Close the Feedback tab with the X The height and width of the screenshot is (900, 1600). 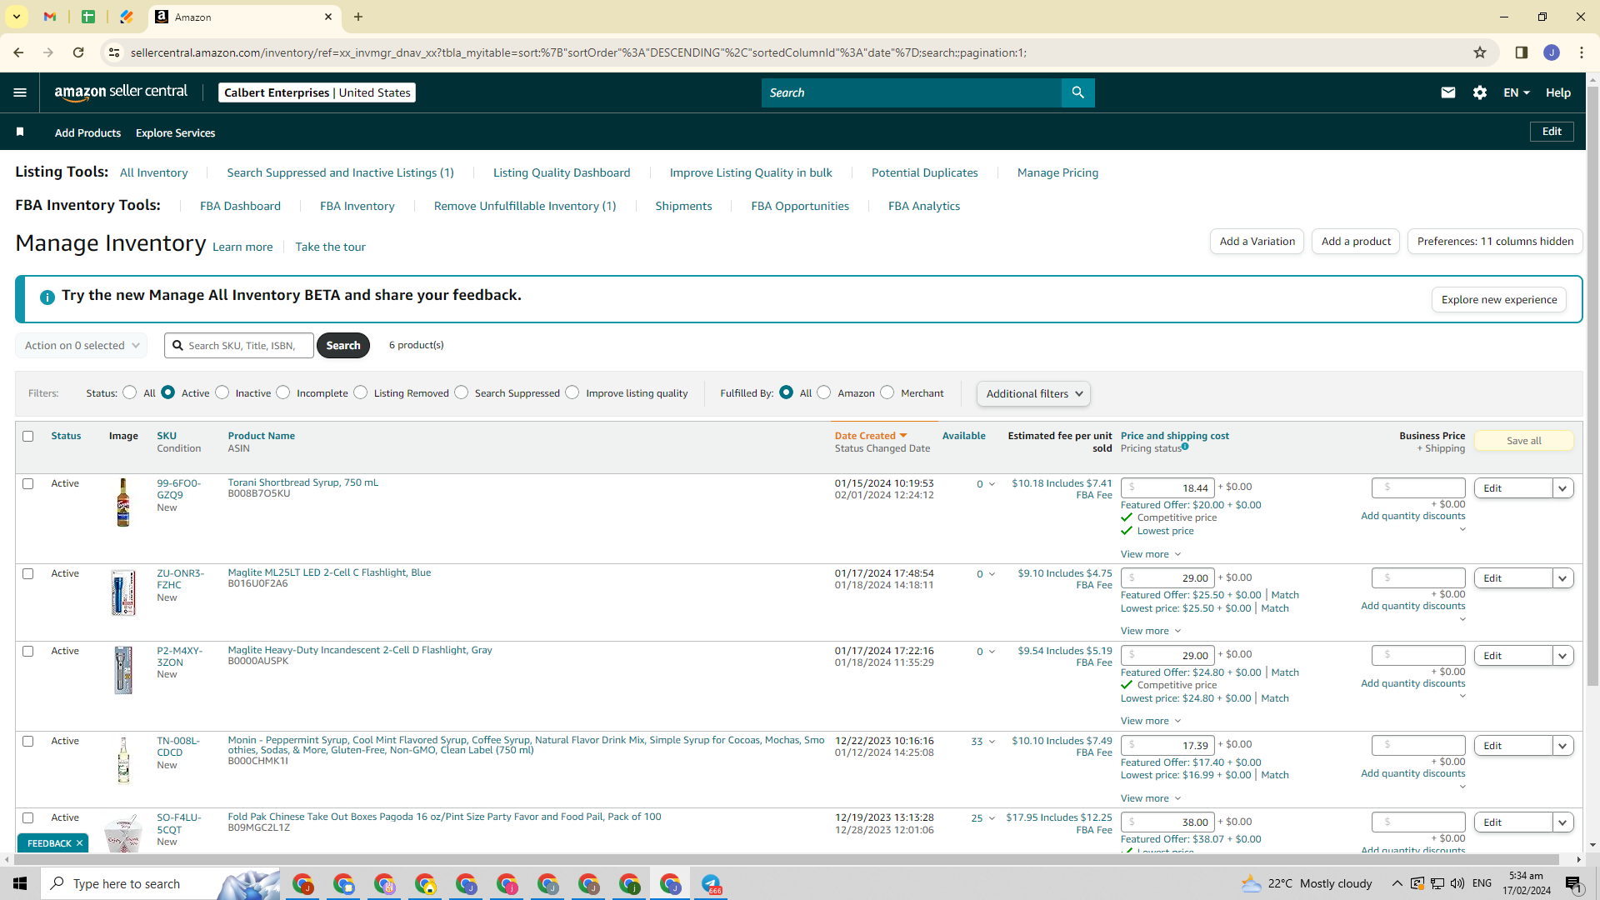point(79,843)
